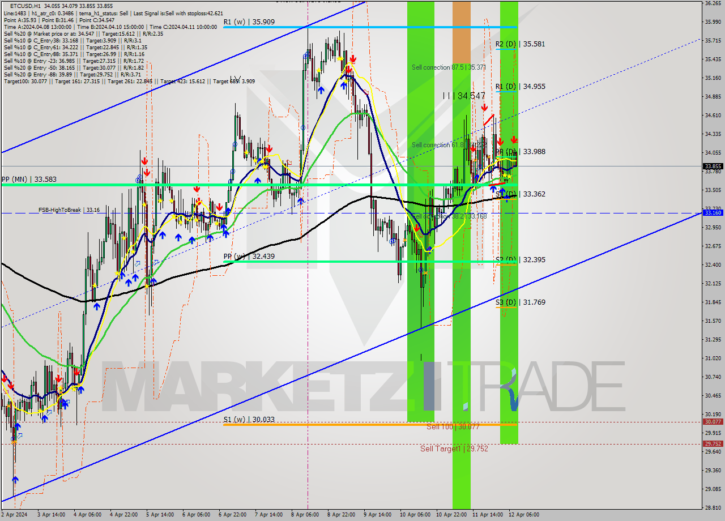Click the R2 (D) | 35.581 label
This screenshot has height=521, width=725.
(x=520, y=44)
